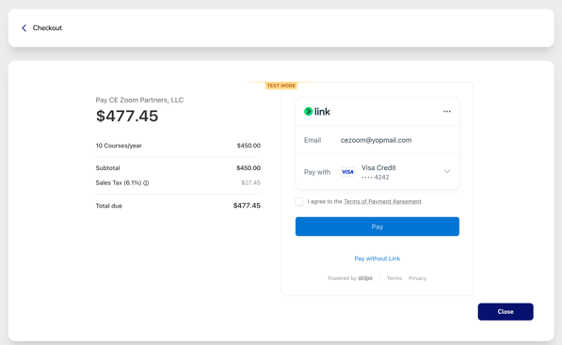The width and height of the screenshot is (562, 345).
Task: Open the Link three-dot options menu
Action: pos(447,111)
